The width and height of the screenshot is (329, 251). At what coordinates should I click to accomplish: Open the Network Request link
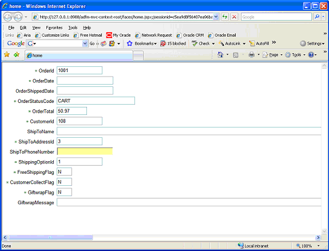(153, 35)
